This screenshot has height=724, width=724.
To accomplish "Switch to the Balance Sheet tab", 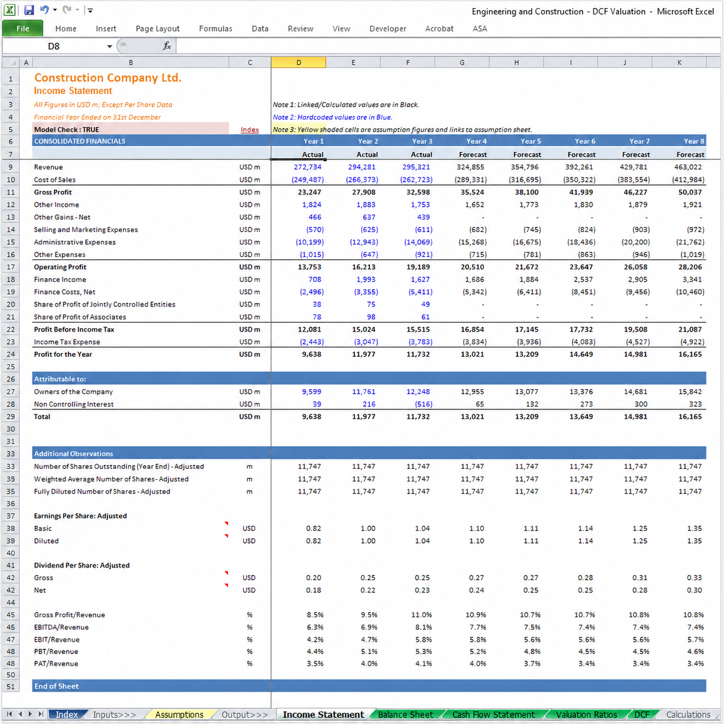I will (405, 715).
